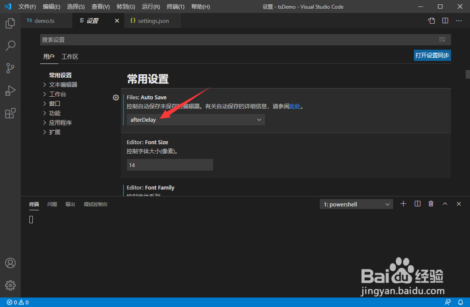470x307 pixels.
Task: Click the errors and warnings status item
Action: pyautogui.click(x=18, y=302)
